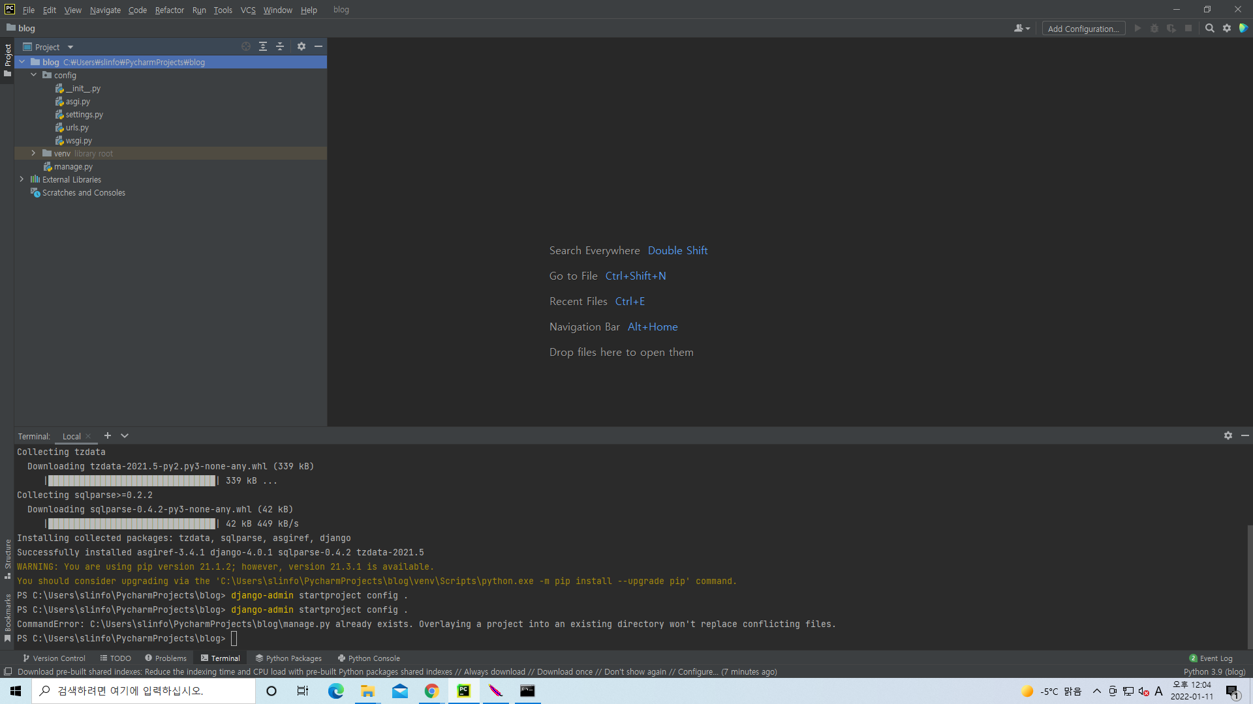
Task: Click Add Configuration button
Action: click(1083, 29)
